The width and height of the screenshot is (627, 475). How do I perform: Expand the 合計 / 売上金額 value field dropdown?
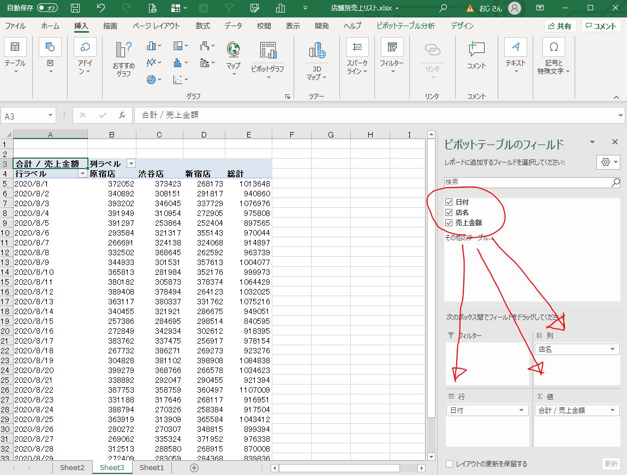click(612, 410)
